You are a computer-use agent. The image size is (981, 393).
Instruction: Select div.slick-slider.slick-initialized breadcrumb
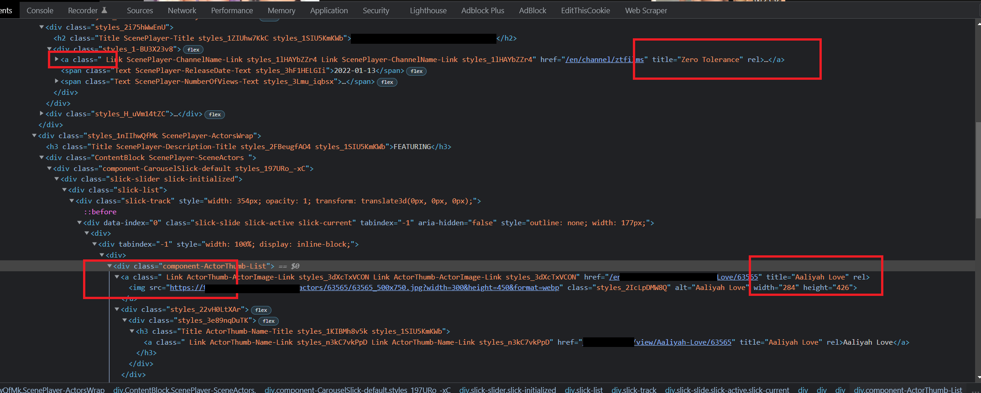tap(507, 390)
